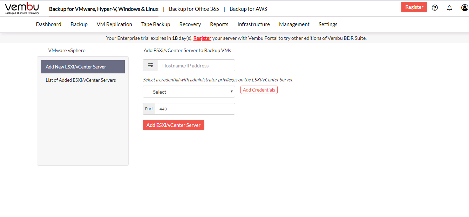This screenshot has height=217, width=469.
Task: Open the VM Replication menu
Action: click(114, 24)
